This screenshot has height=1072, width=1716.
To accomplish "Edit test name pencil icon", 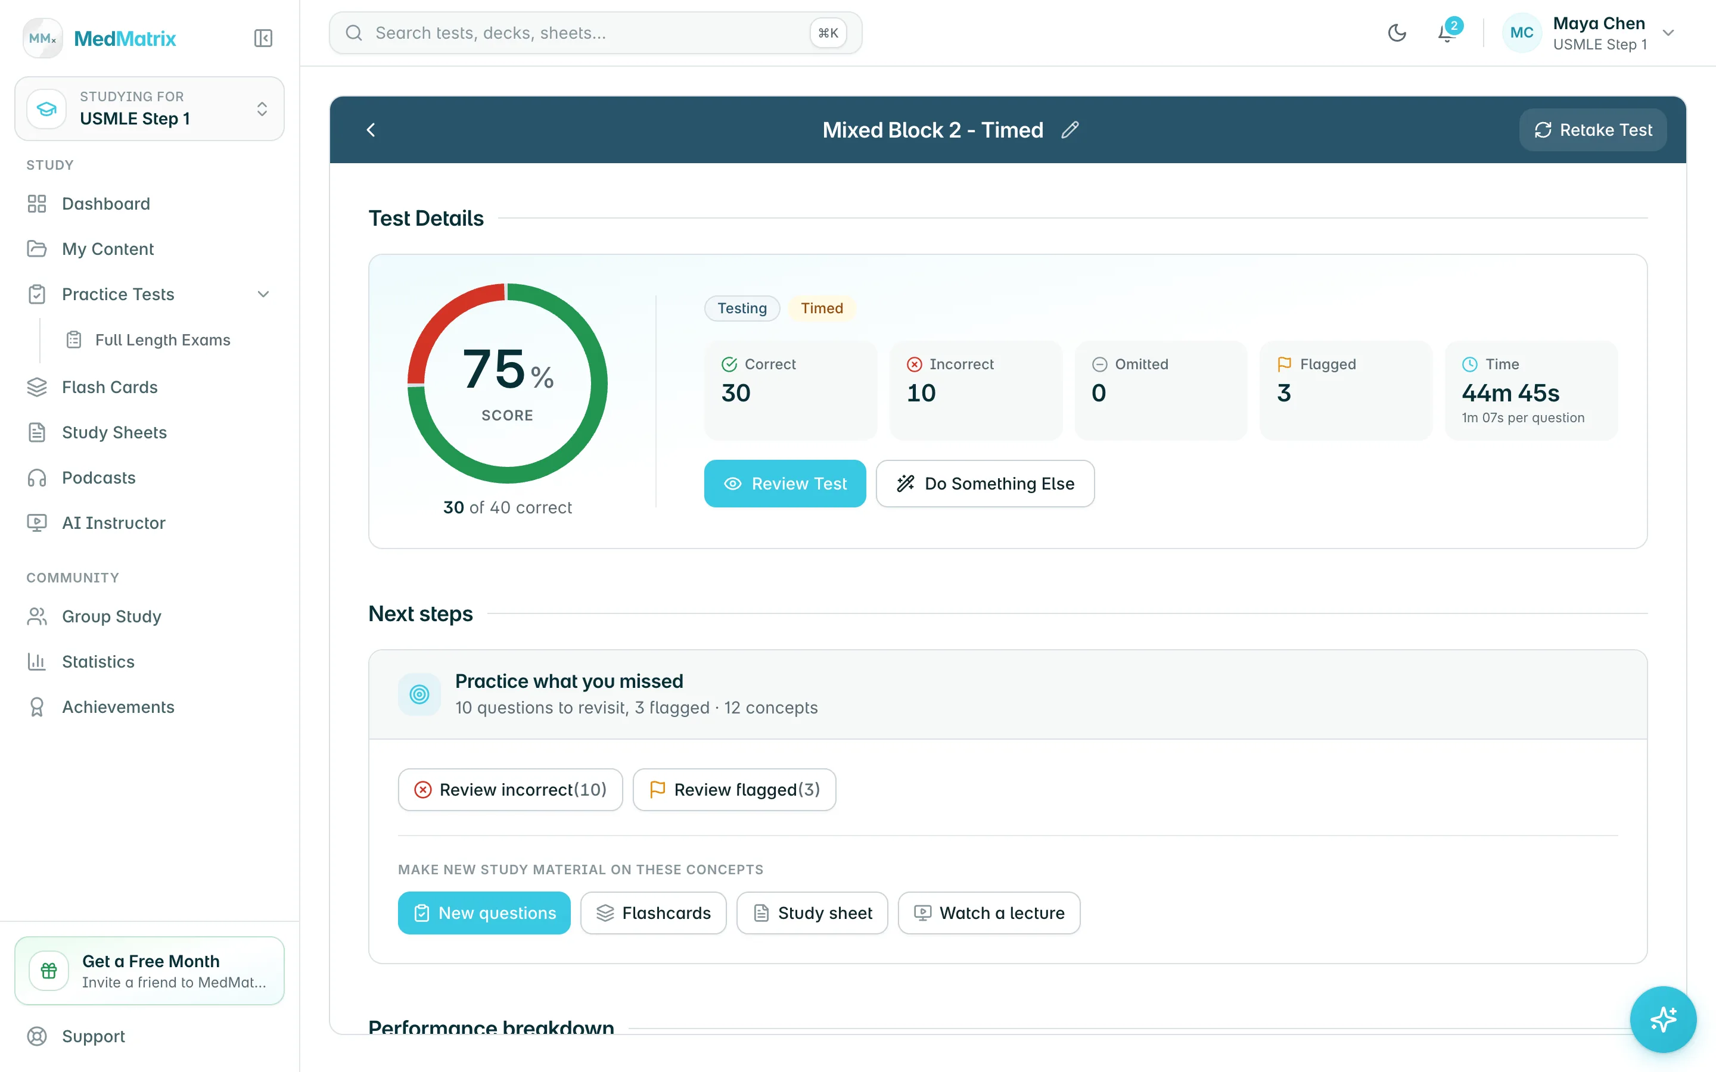I will tap(1070, 130).
